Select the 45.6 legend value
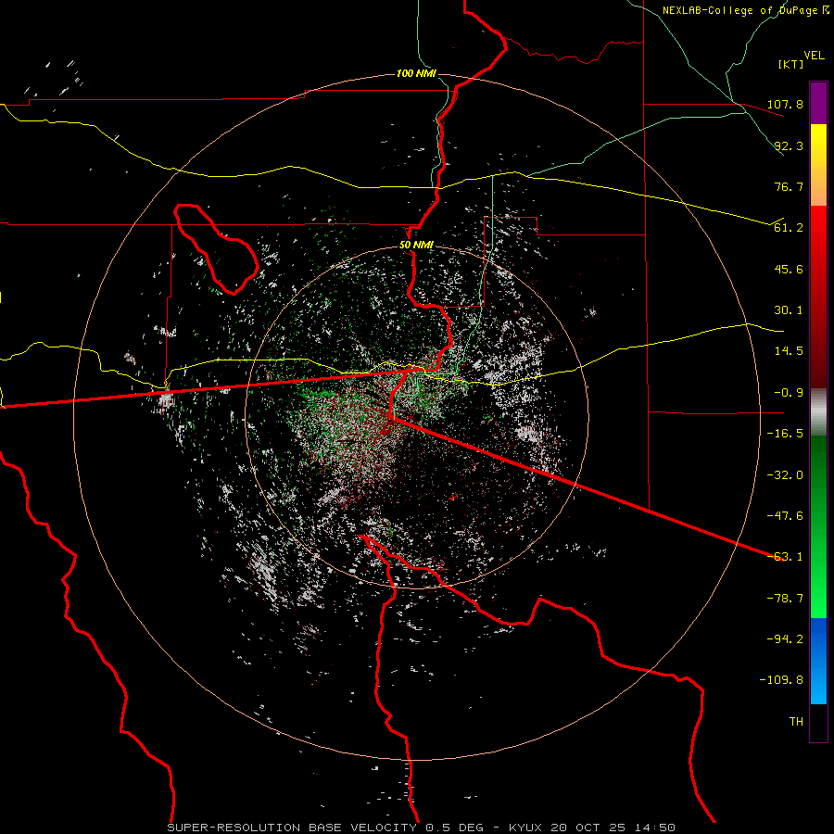Image resolution: width=834 pixels, height=834 pixels. (x=789, y=269)
